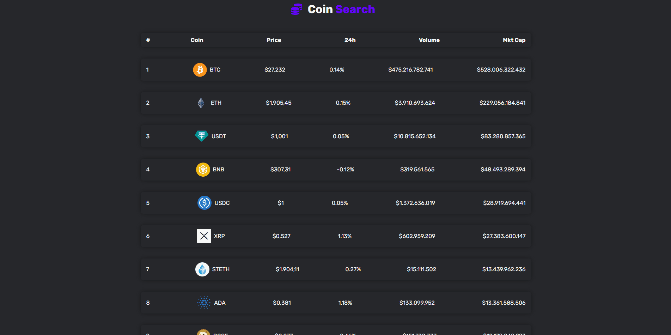This screenshot has height=335, width=671.
Task: Click the -0.12% BNB 24h change
Action: point(346,170)
